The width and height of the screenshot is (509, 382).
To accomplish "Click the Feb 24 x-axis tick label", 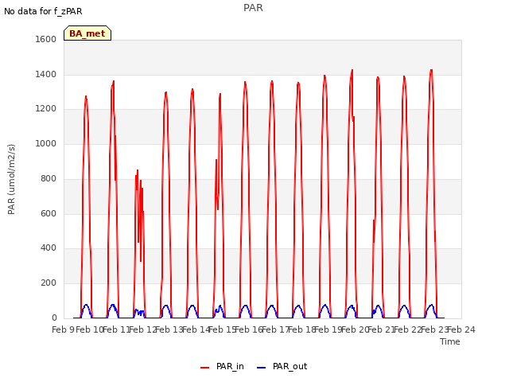I will pyautogui.click(x=461, y=329).
